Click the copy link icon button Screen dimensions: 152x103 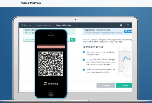(72, 40)
